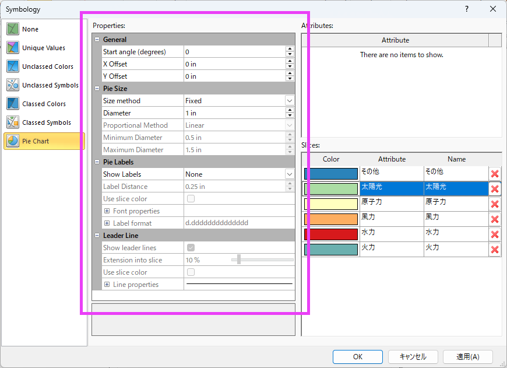The width and height of the screenshot is (507, 368).
Task: Open the 水力 red color swatch
Action: (331, 234)
